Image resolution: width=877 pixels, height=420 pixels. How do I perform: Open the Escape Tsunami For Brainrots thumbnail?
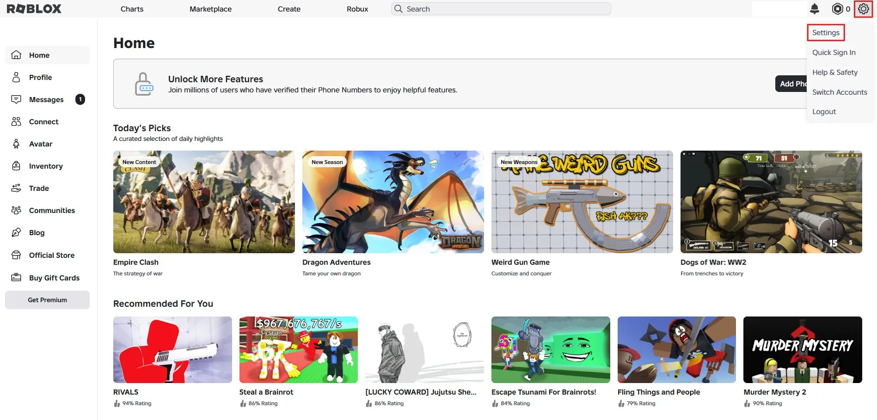(551, 350)
